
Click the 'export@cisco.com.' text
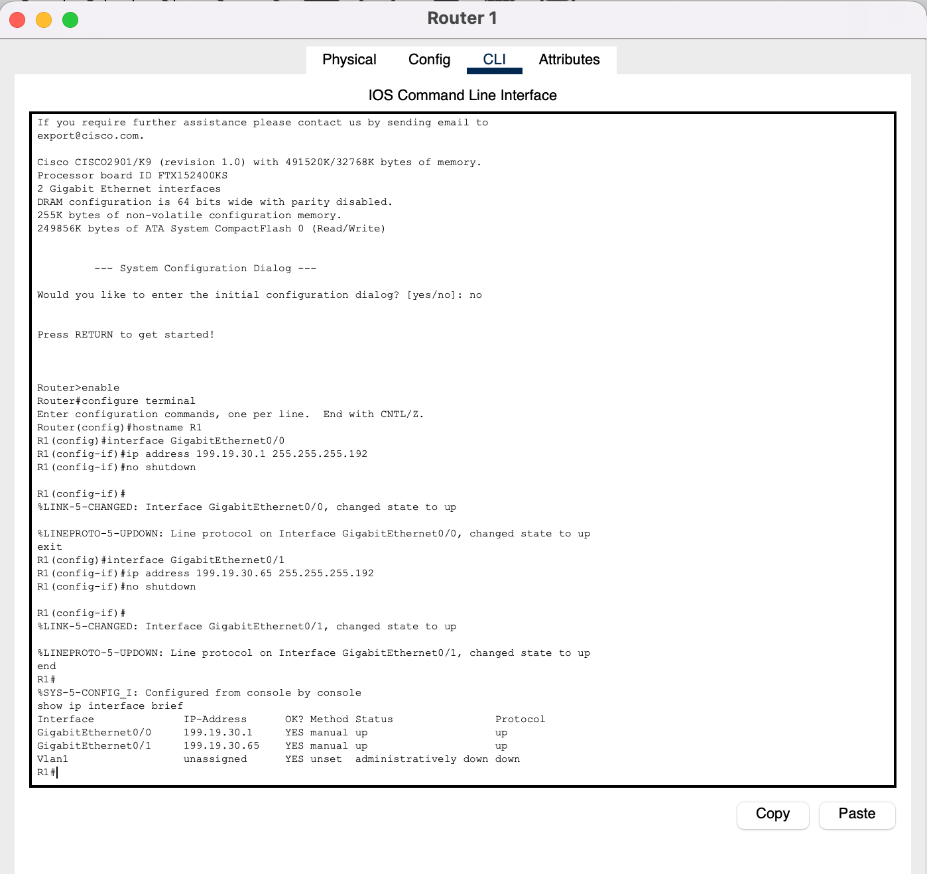(x=90, y=136)
